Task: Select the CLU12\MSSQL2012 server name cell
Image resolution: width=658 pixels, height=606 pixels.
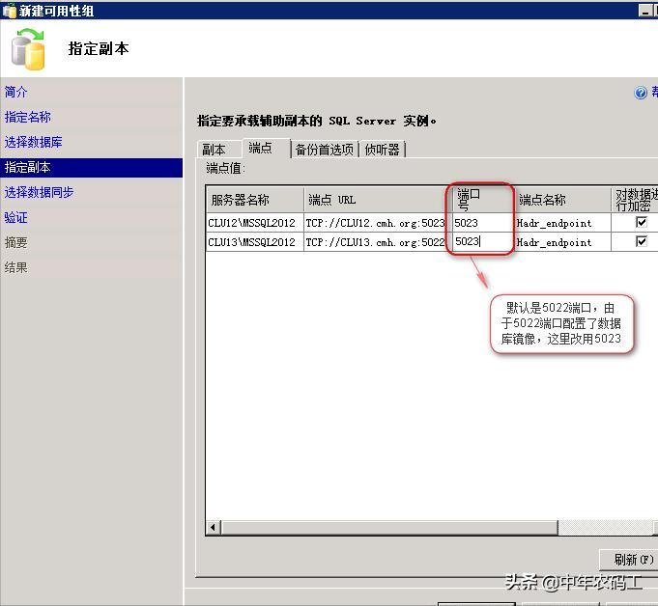Action: click(255, 223)
